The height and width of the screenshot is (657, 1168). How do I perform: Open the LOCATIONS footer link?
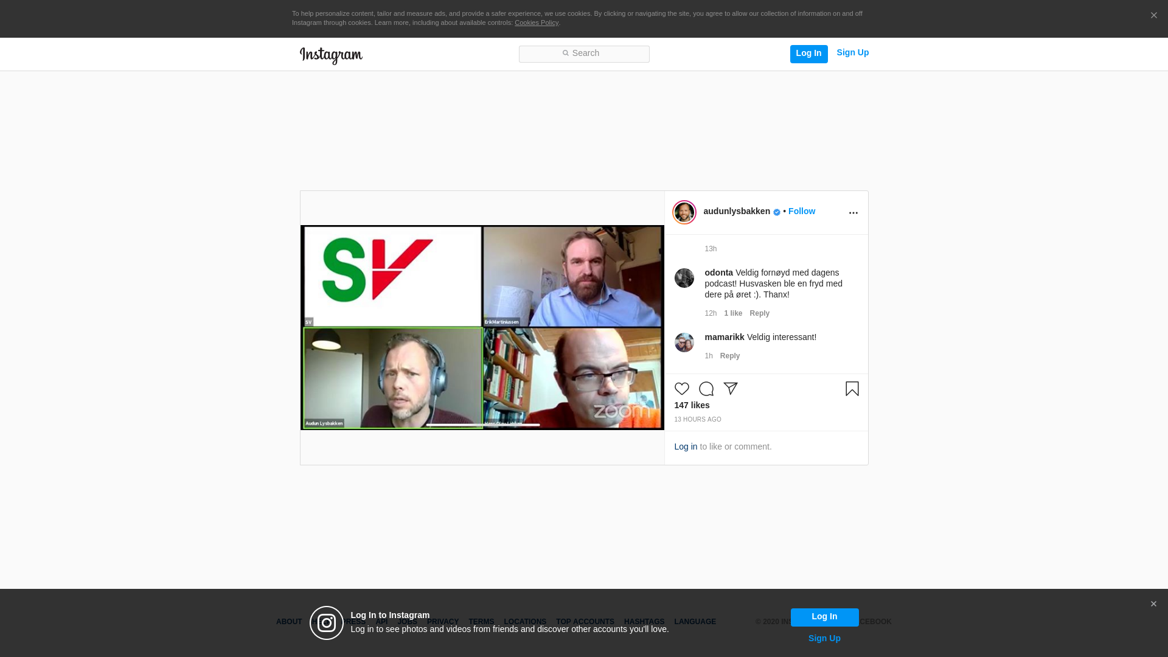pyautogui.click(x=525, y=622)
